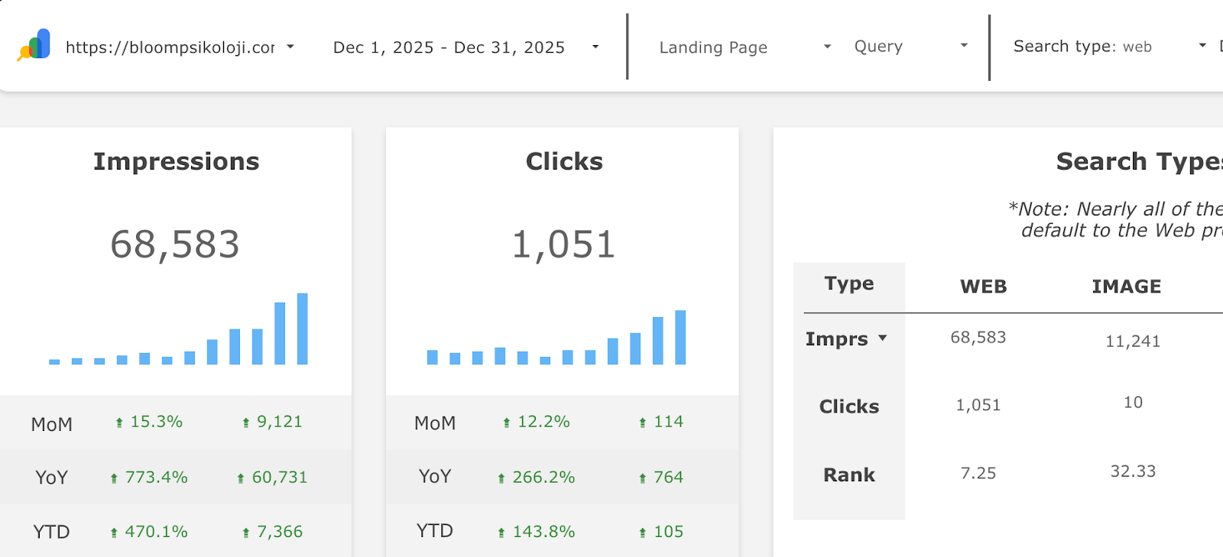This screenshot has width=1223, height=557.
Task: Click the up arrow next to Clicks YTD 143.8%
Action: point(501,533)
